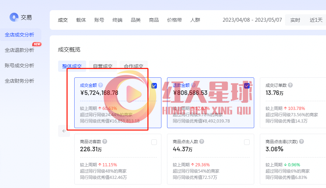The image size is (326, 188).
Task: Click the left arrow to scroll metrics
Action: (64, 131)
